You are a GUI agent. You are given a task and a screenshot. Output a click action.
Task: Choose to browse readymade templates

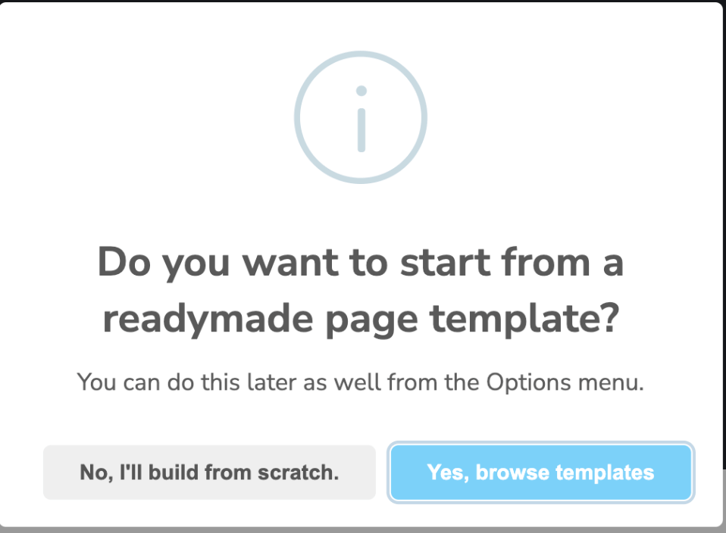(x=540, y=473)
